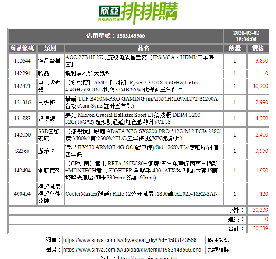Click the price 3,890
Viewport: 276px width, 259px height.
point(262,61)
